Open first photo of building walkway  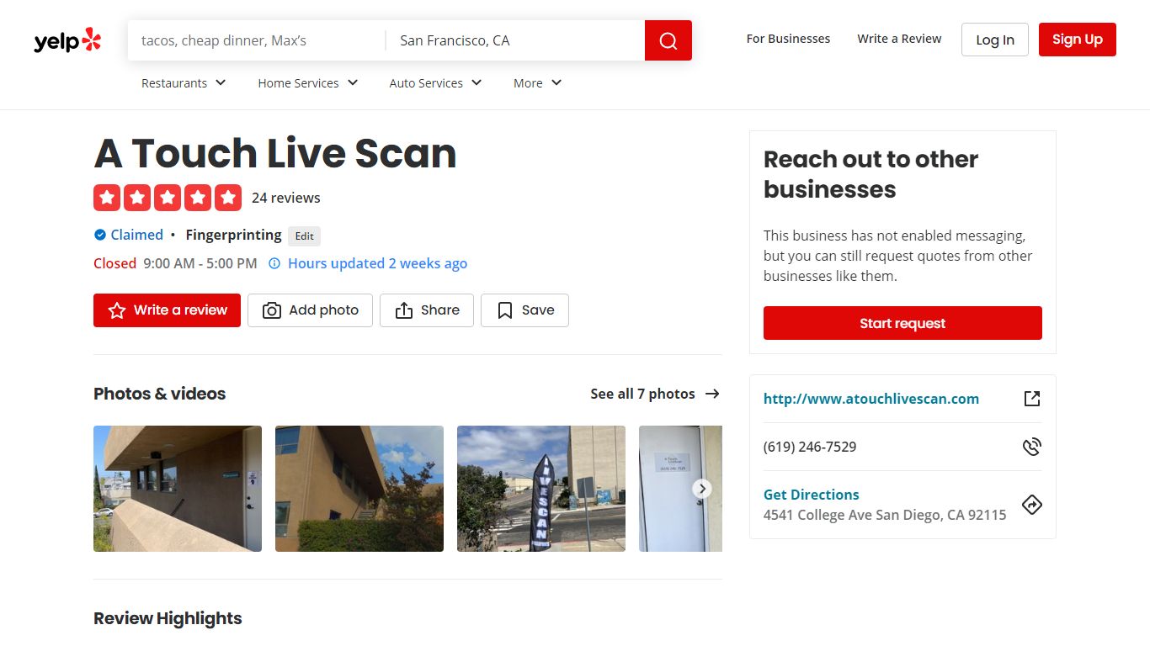[178, 489]
